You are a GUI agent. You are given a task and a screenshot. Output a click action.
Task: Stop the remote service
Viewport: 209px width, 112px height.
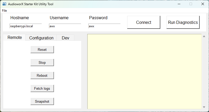tap(42, 62)
